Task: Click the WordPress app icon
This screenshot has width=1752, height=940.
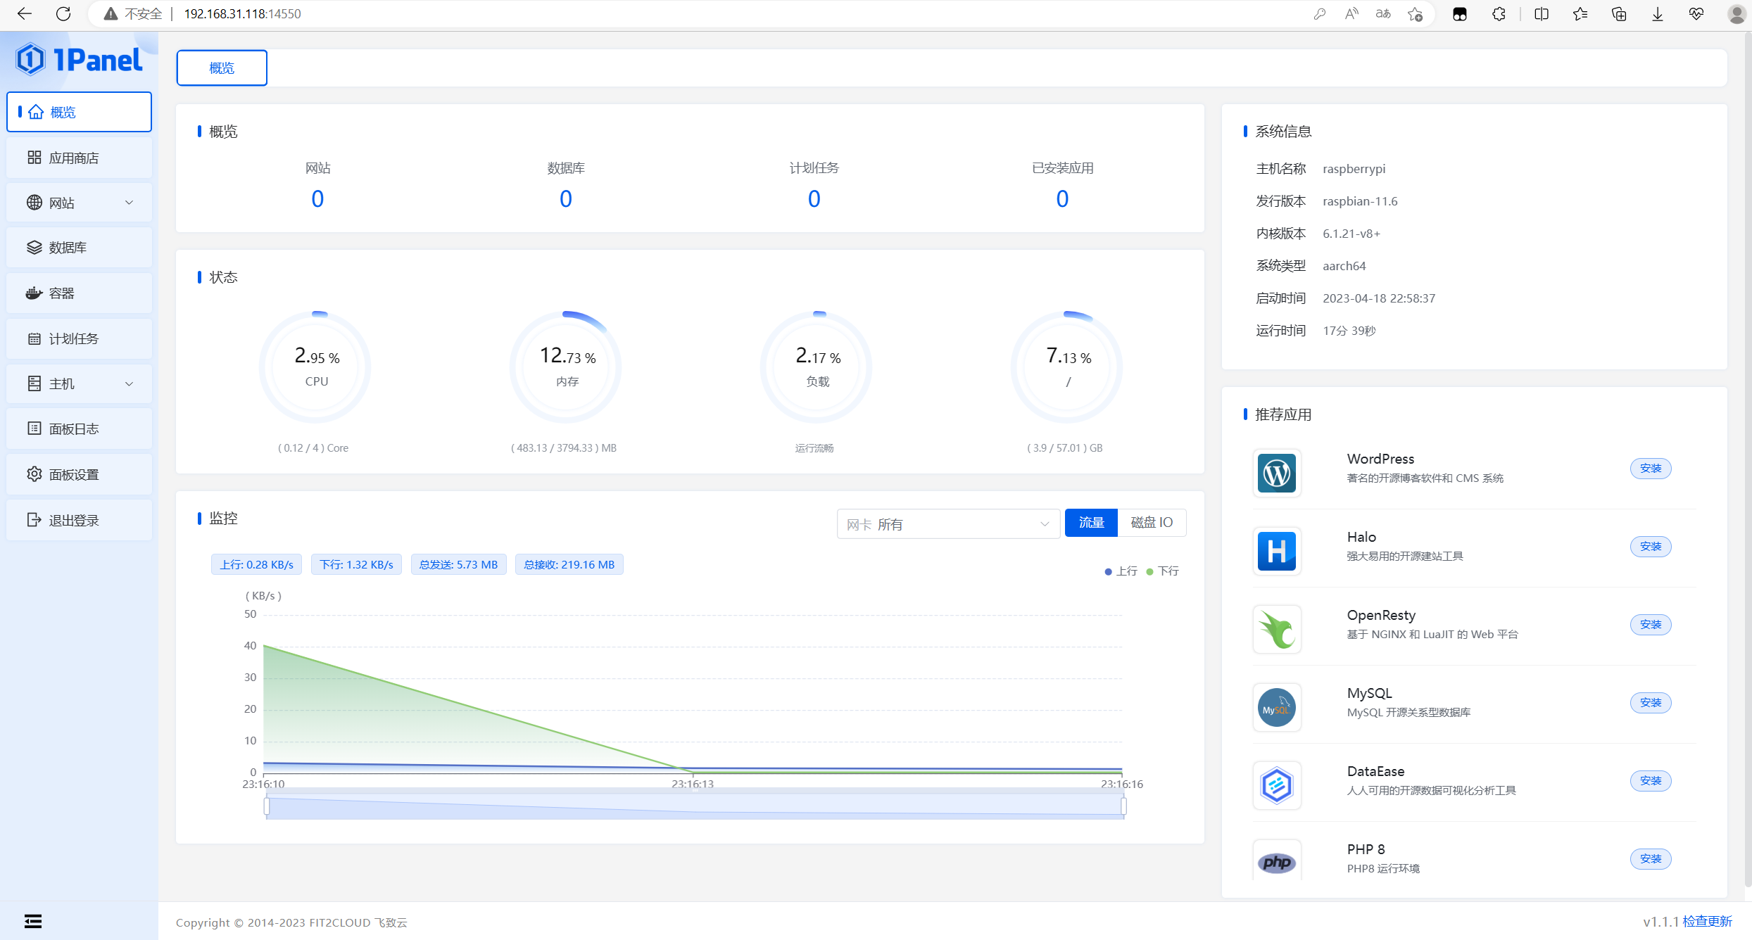Action: point(1276,473)
